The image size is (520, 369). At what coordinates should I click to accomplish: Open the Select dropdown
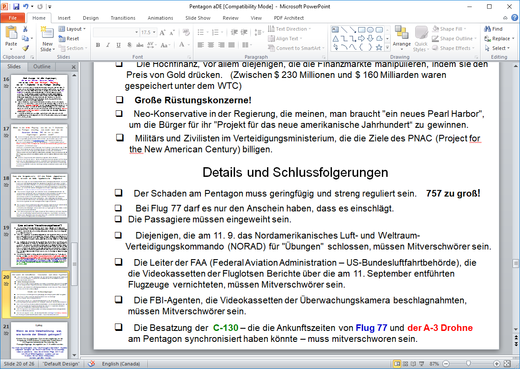click(x=497, y=48)
